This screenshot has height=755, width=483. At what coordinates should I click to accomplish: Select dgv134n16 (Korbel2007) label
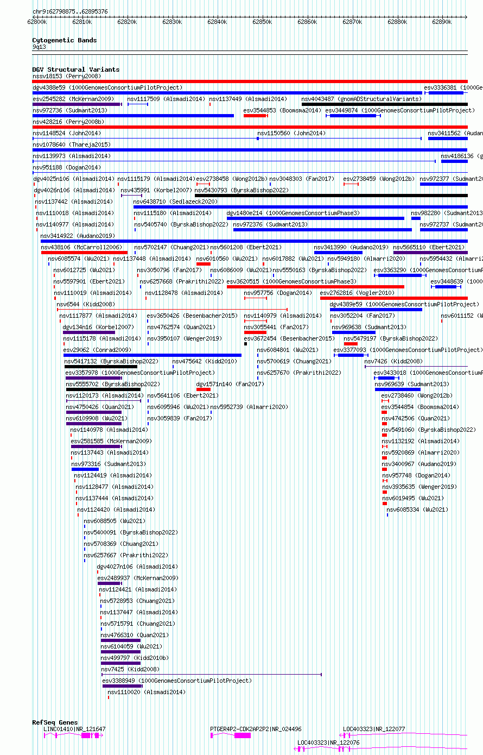click(98, 327)
